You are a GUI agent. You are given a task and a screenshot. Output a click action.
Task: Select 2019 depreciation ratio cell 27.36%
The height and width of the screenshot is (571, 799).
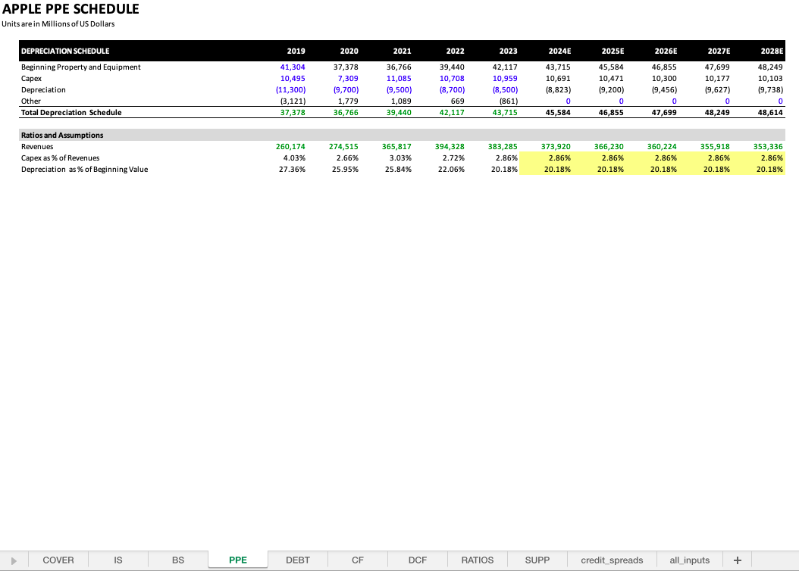click(x=292, y=169)
